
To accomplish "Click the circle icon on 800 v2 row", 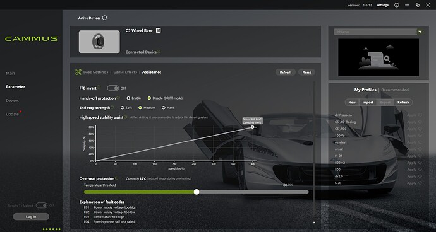I will pos(420,163).
